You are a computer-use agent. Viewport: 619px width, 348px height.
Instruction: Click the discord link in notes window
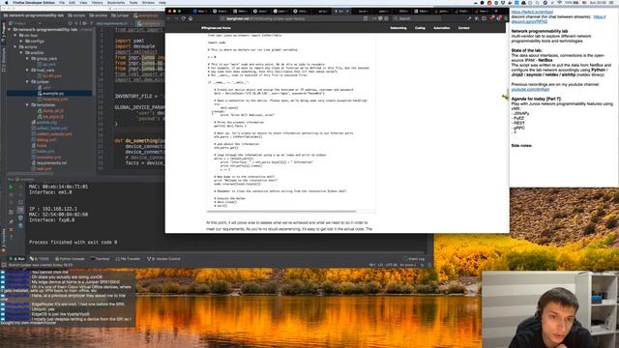click(529, 21)
